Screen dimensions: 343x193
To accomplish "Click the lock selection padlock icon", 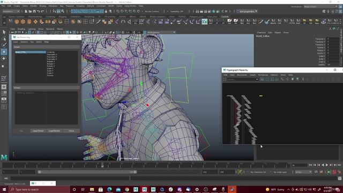I will pos(106,11).
